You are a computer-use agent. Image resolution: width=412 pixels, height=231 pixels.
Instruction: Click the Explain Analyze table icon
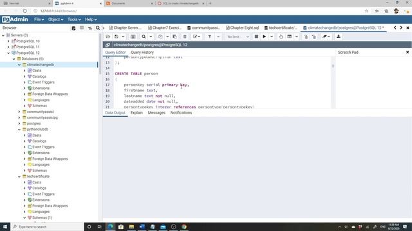[290, 37]
